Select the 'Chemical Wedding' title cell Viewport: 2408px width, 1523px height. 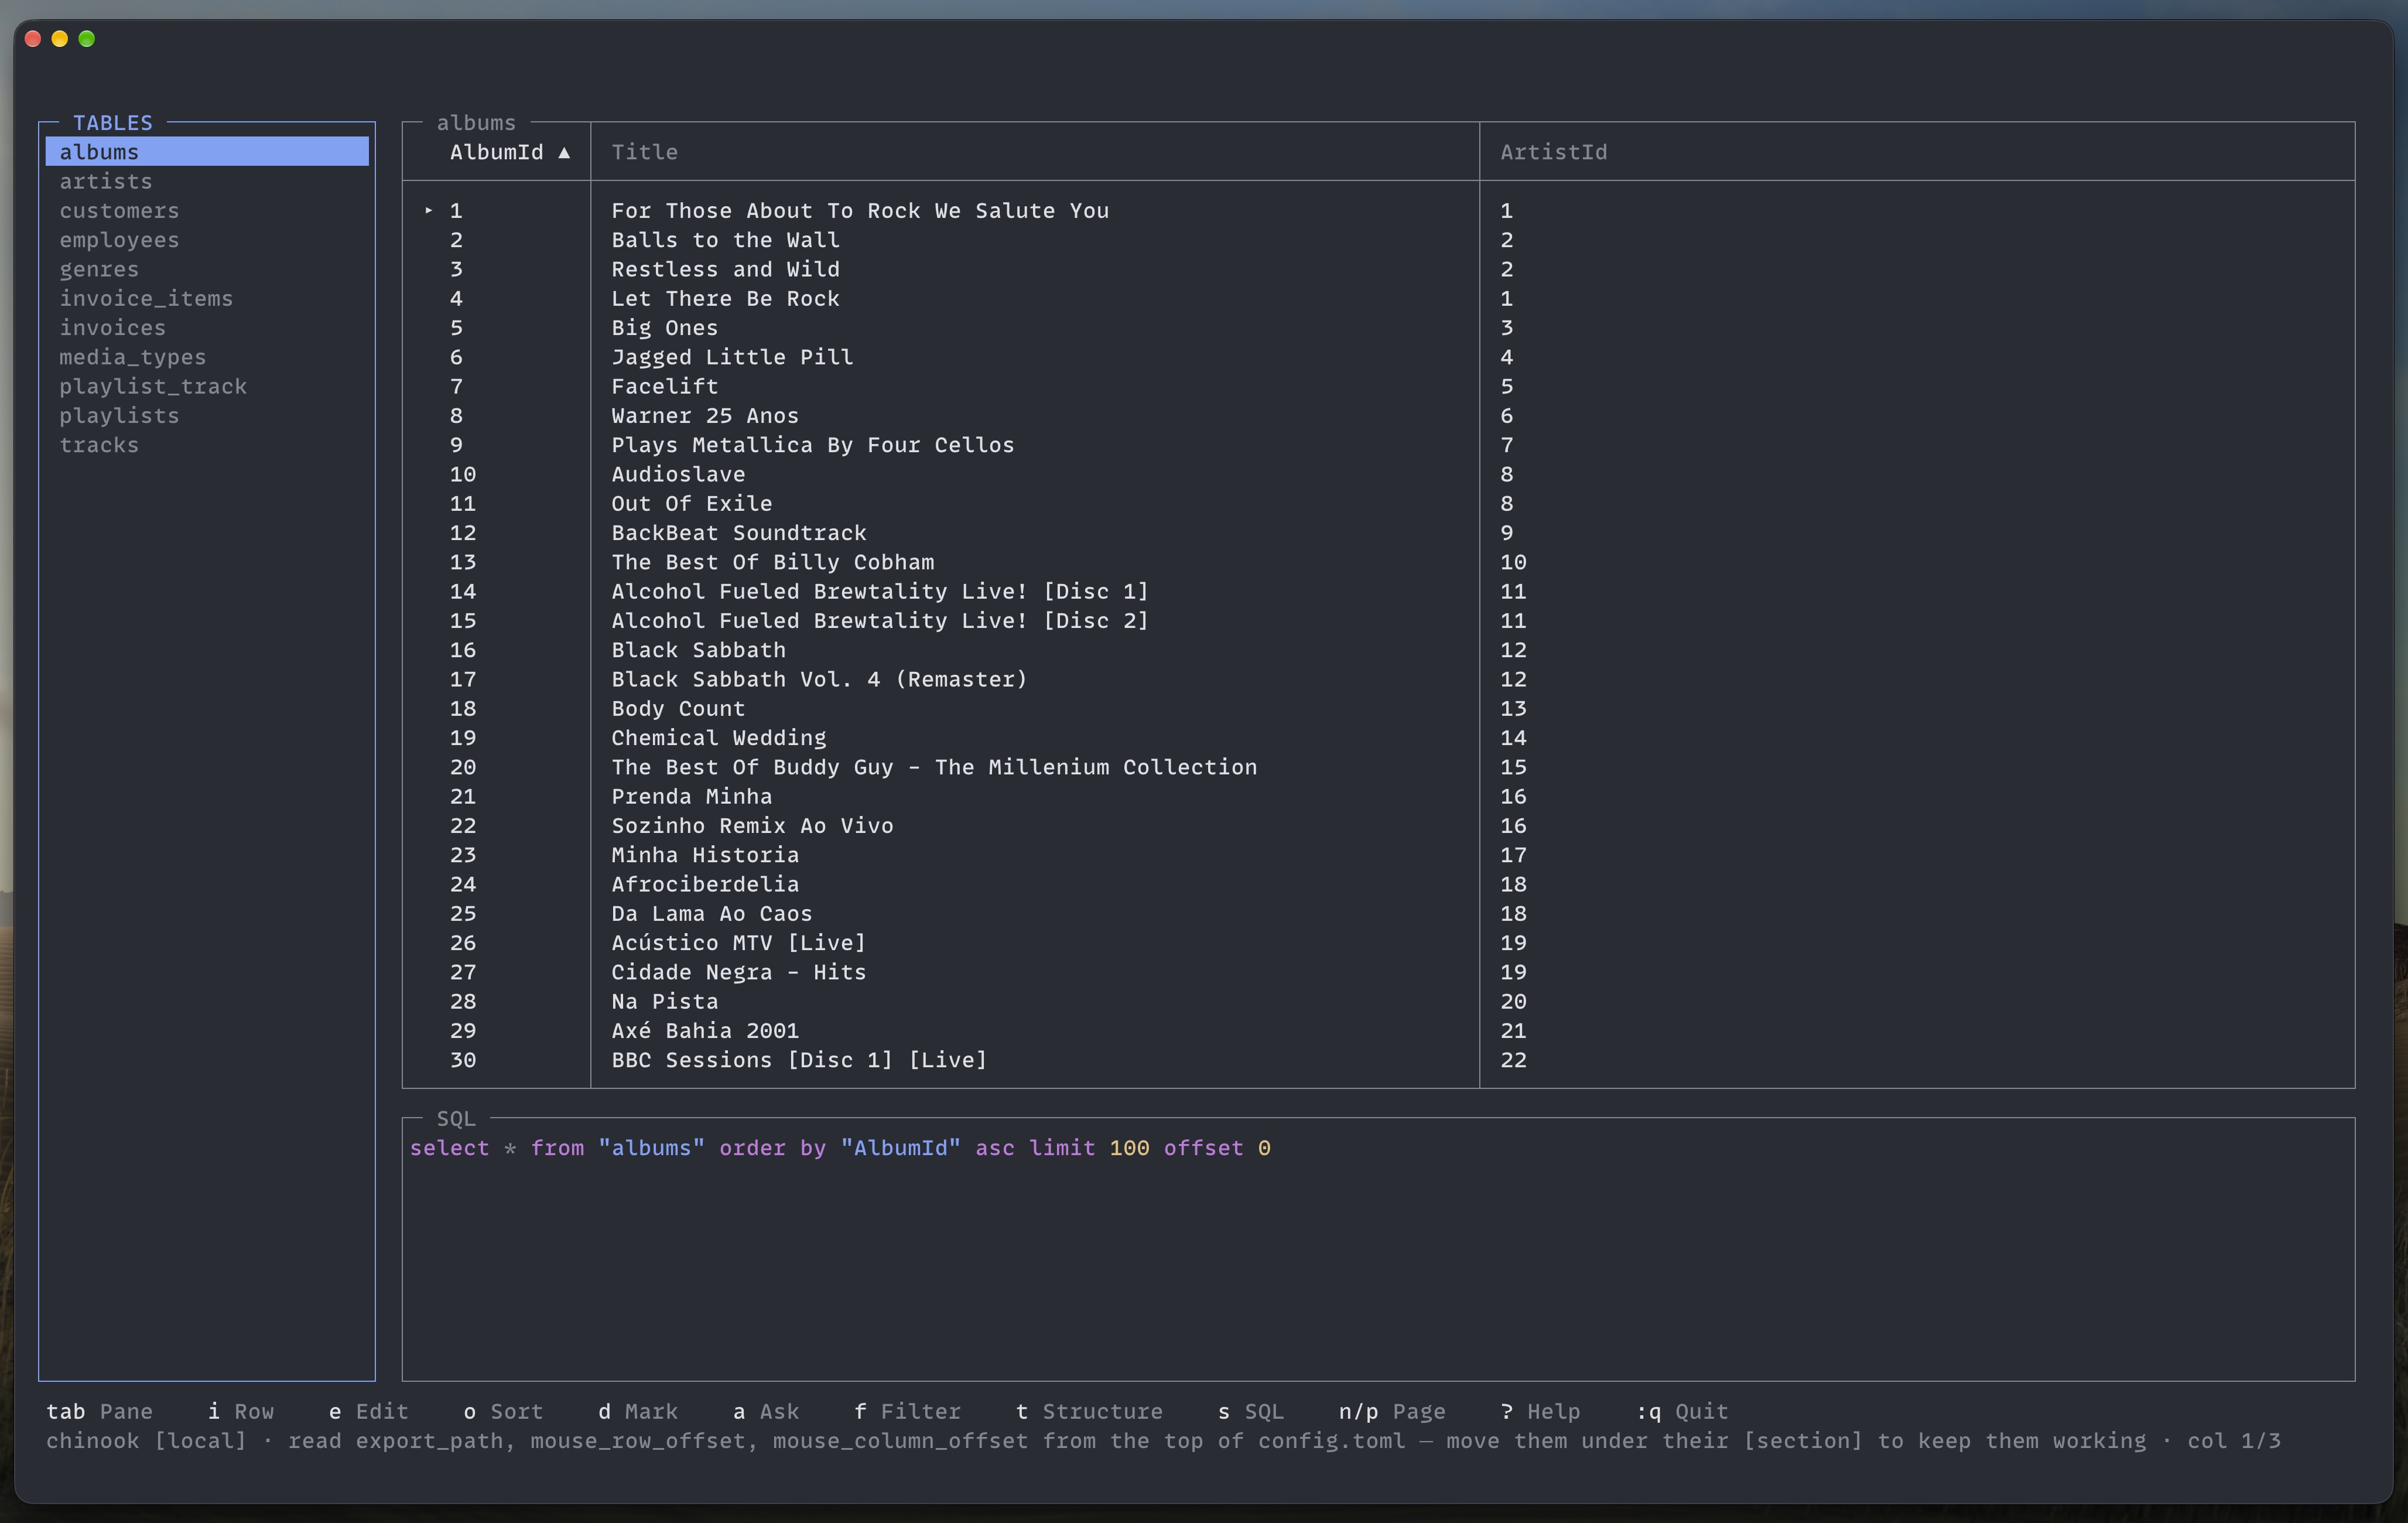coord(718,738)
